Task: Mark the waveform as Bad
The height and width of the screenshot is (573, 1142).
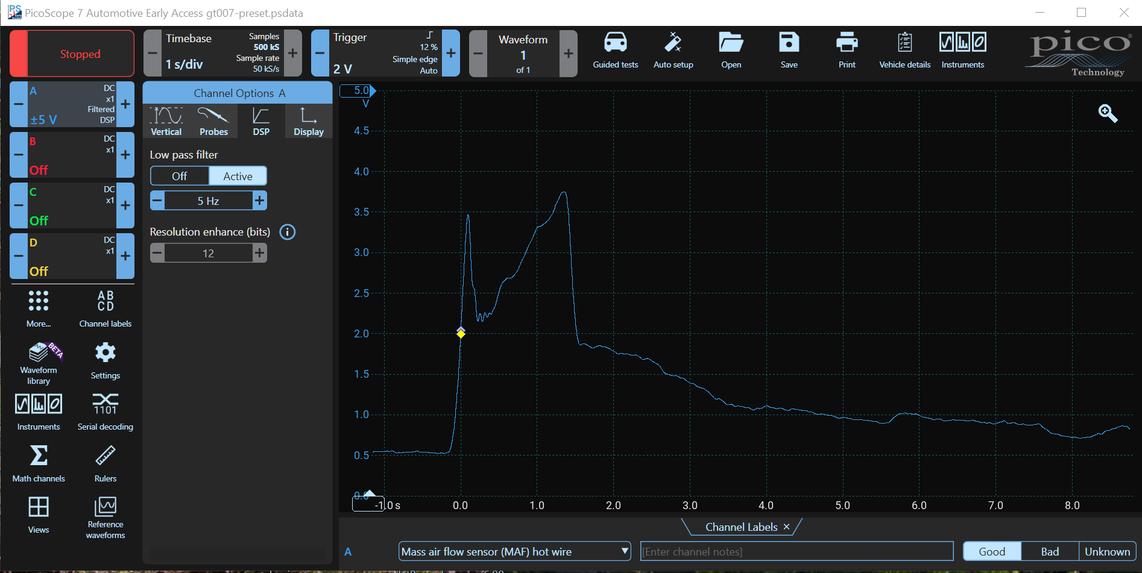Action: (1050, 551)
